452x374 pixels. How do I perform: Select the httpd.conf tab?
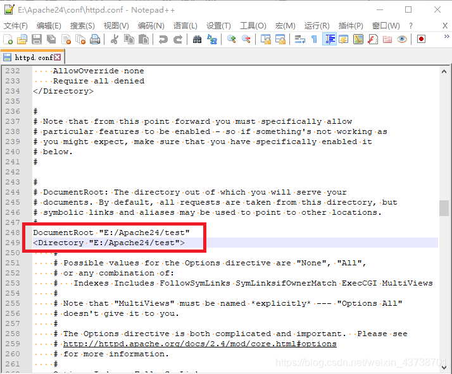34,57
